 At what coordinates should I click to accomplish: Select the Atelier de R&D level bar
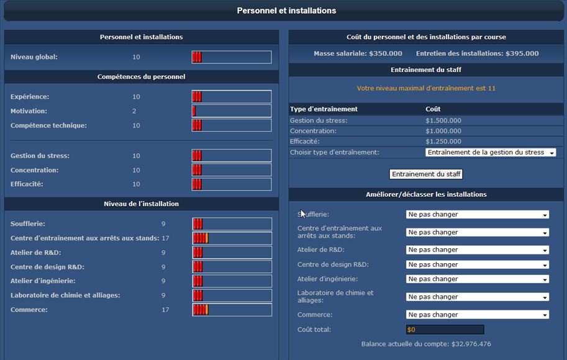(232, 253)
